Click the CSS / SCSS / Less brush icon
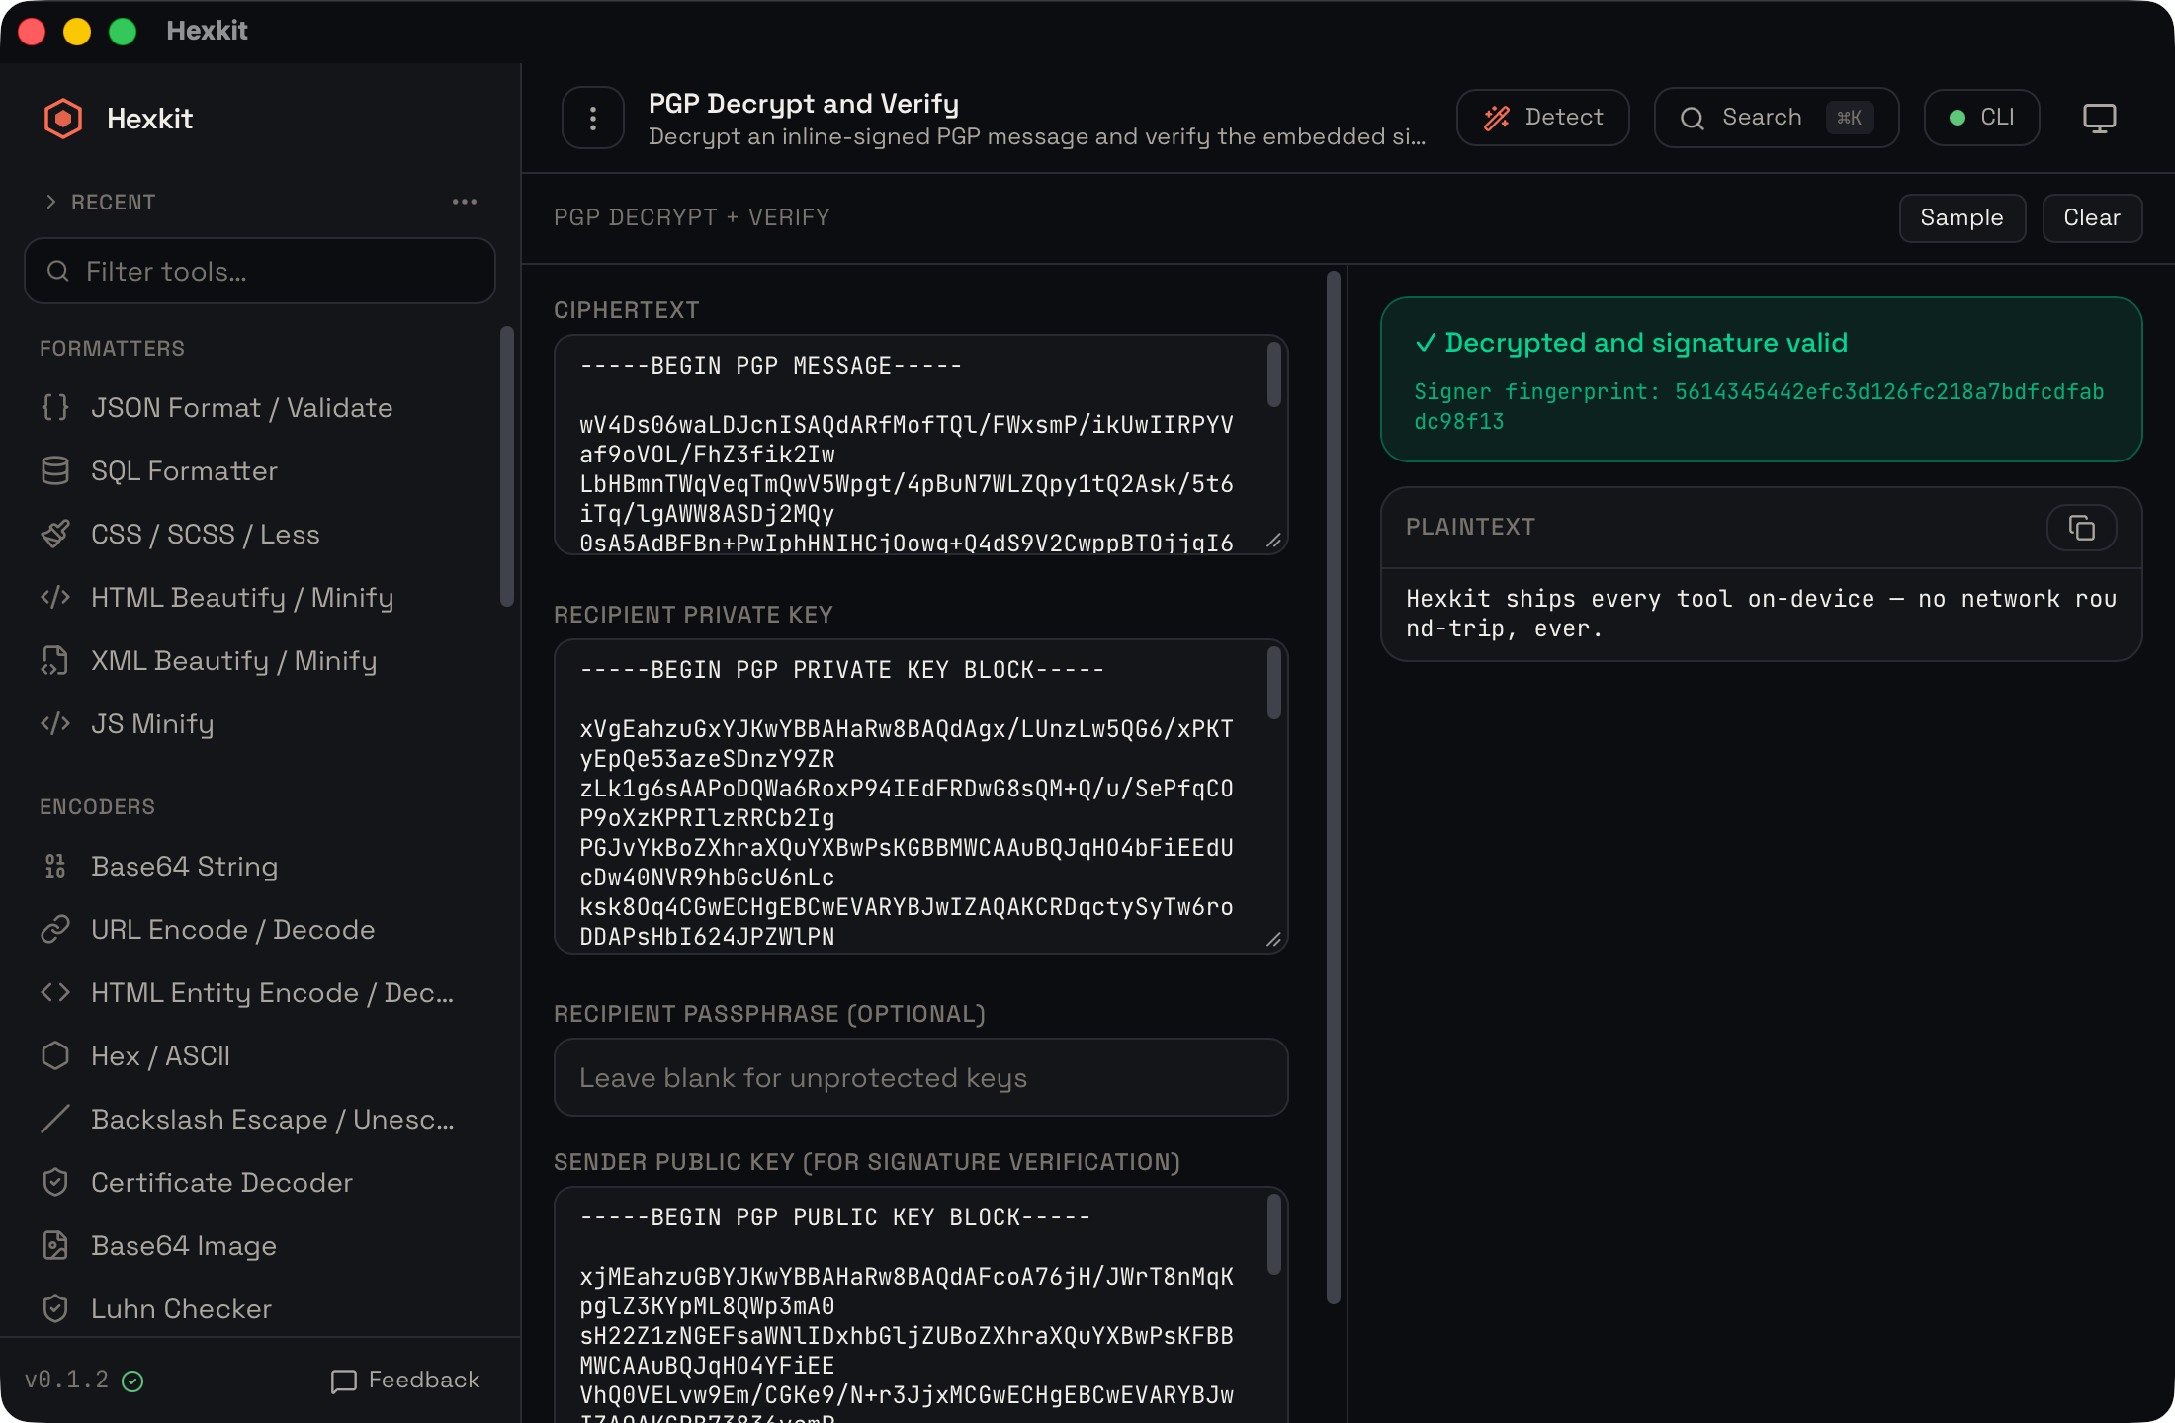2175x1423 pixels. [55, 534]
